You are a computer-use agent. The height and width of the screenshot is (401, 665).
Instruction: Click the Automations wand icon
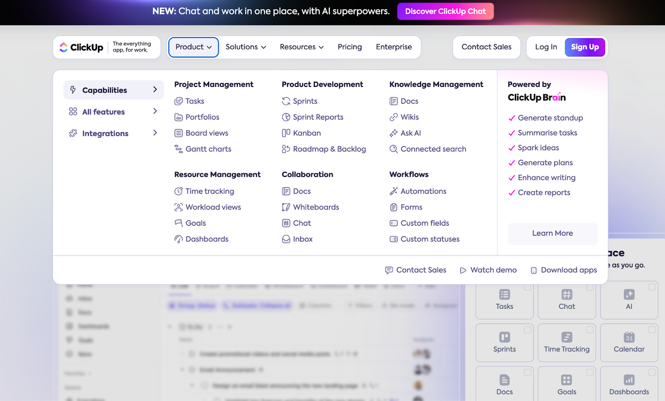click(x=394, y=191)
